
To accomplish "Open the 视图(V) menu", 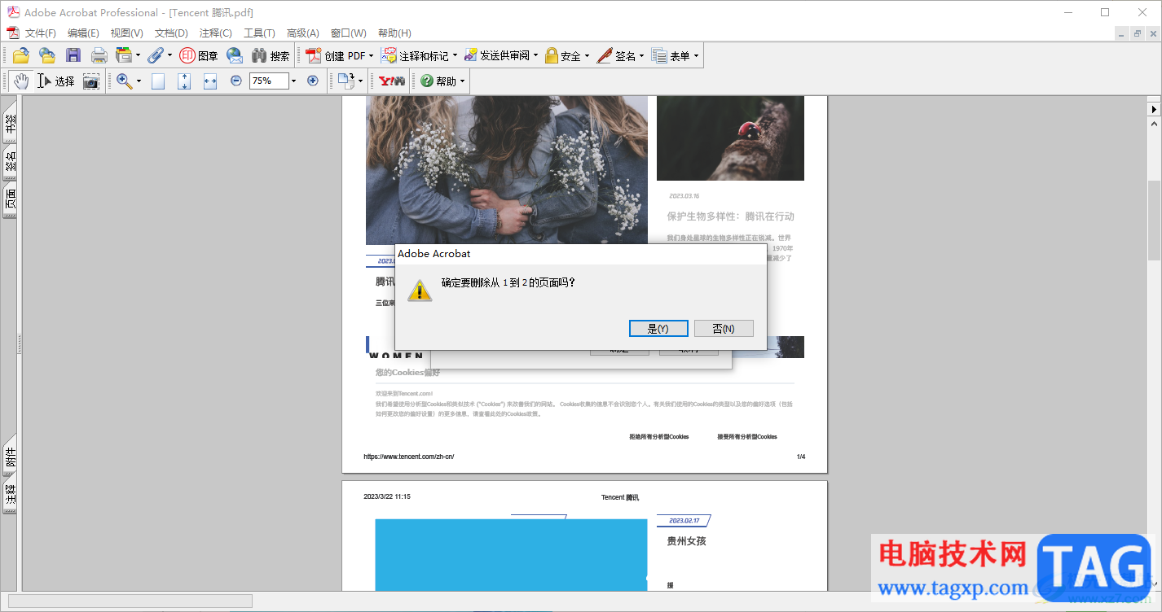I will (126, 33).
